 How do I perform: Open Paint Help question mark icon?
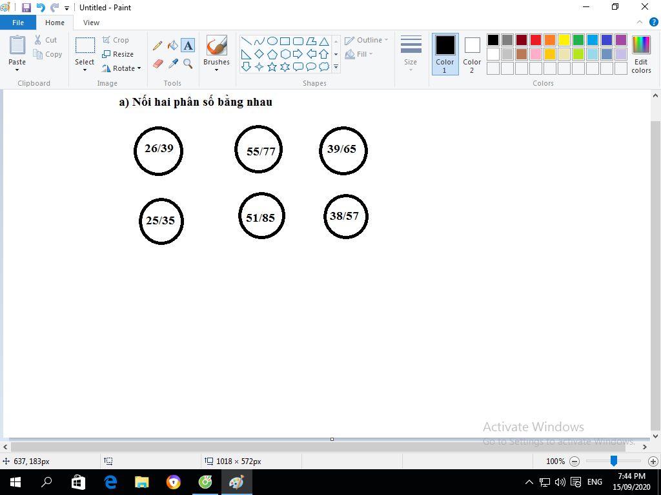point(653,23)
